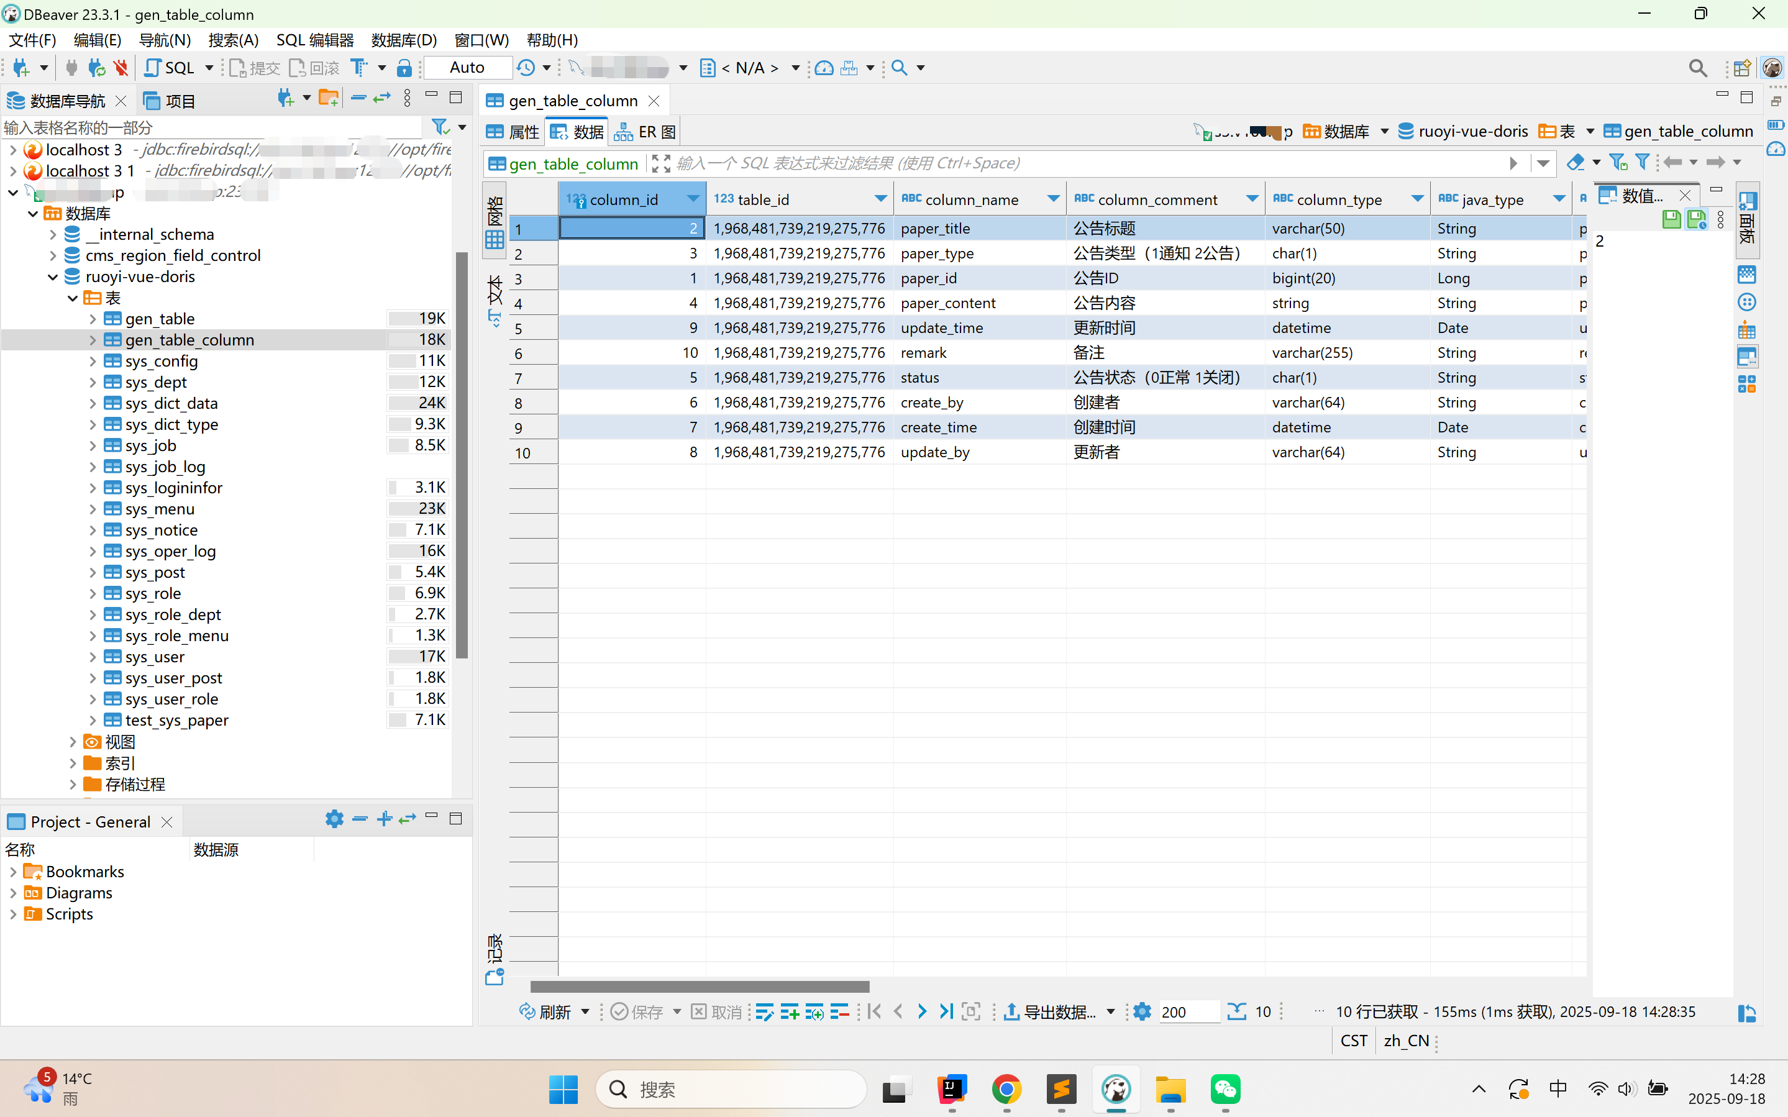Viewport: 1788px width, 1117px height.
Task: Collapse the ruoyi-vue-doris database node
Action: click(52, 277)
